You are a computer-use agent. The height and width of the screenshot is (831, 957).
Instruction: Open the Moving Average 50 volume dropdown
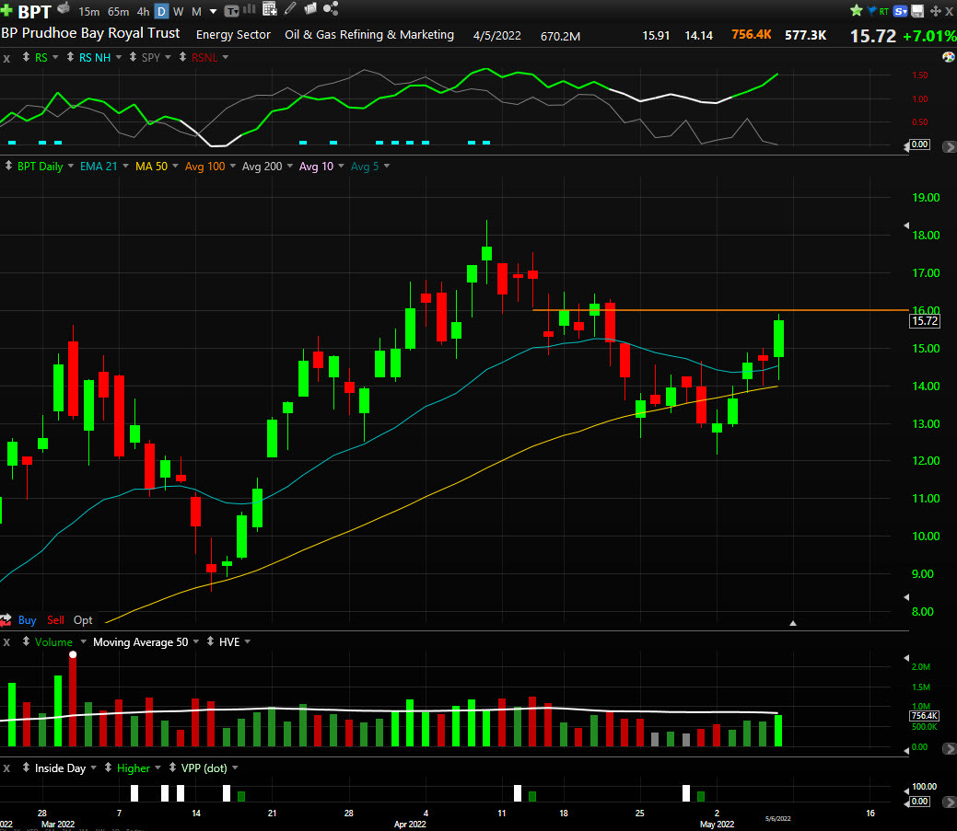pyautogui.click(x=196, y=642)
